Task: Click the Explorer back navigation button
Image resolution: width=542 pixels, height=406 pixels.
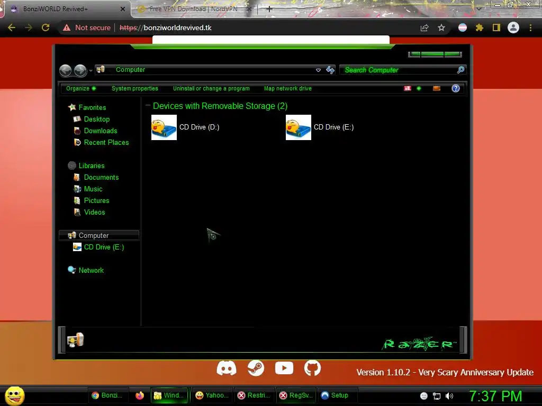Action: point(65,70)
